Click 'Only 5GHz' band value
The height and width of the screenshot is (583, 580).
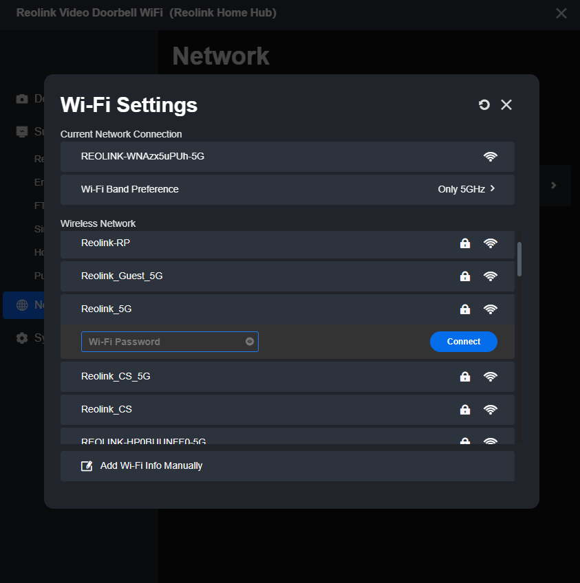click(x=462, y=189)
